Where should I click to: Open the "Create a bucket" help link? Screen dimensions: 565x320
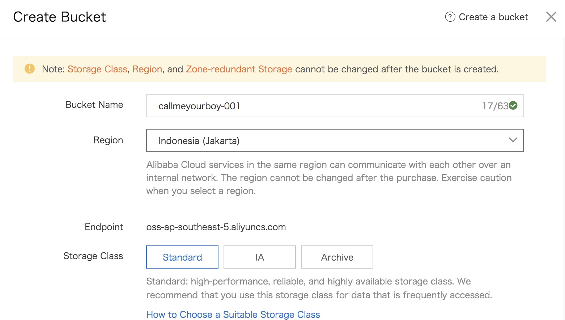point(493,17)
